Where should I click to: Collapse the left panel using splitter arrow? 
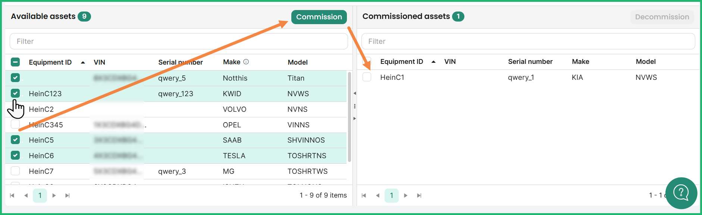(354, 93)
